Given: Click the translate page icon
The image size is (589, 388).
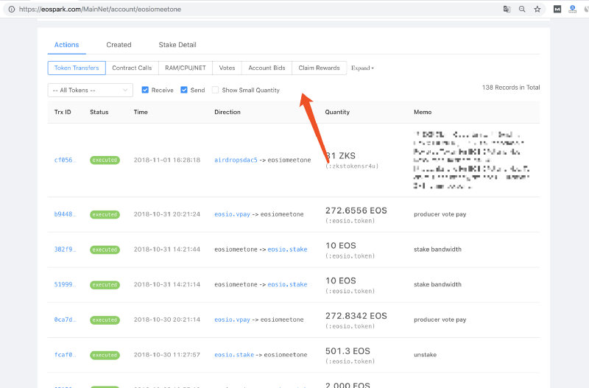Looking at the screenshot, I should 507,10.
